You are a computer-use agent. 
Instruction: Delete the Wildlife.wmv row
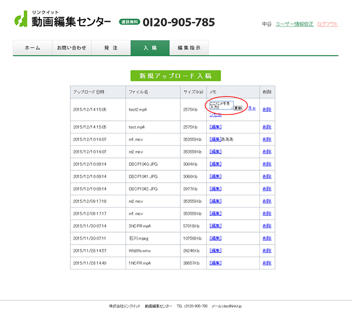[267, 251]
